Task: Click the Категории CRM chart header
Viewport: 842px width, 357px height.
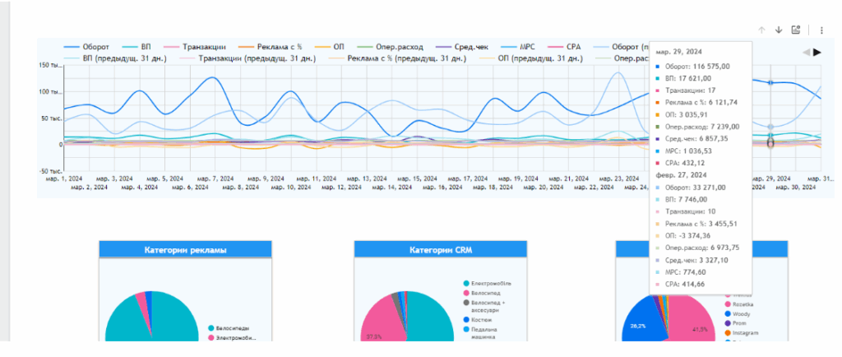Action: click(x=440, y=249)
